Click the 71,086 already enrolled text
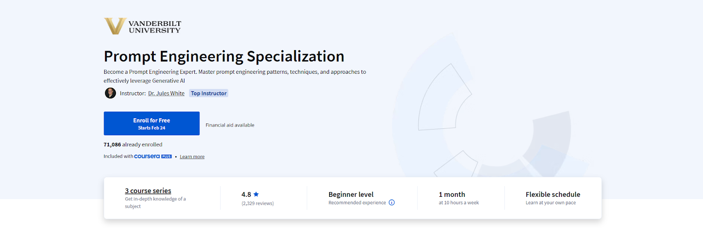Viewport: 703px width, 228px height. point(133,145)
